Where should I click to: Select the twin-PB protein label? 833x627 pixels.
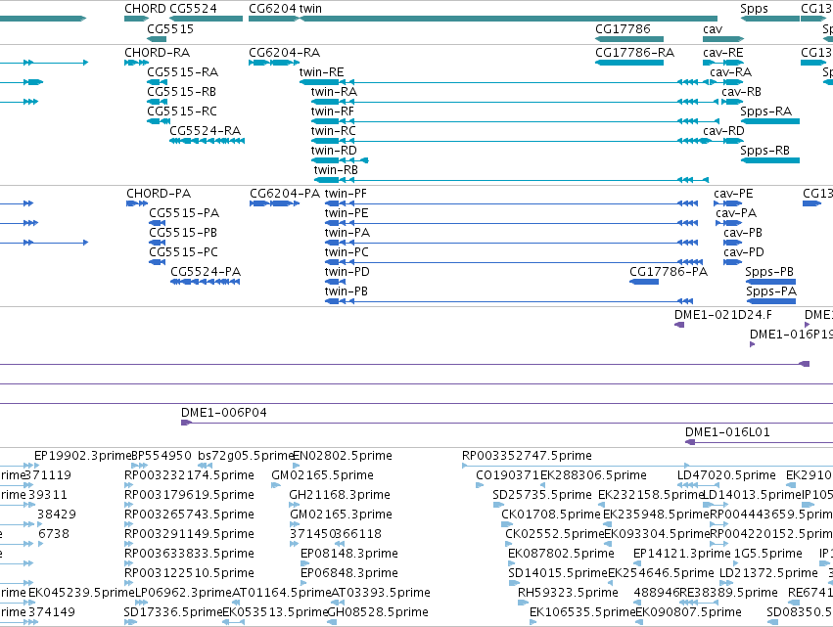(x=347, y=291)
